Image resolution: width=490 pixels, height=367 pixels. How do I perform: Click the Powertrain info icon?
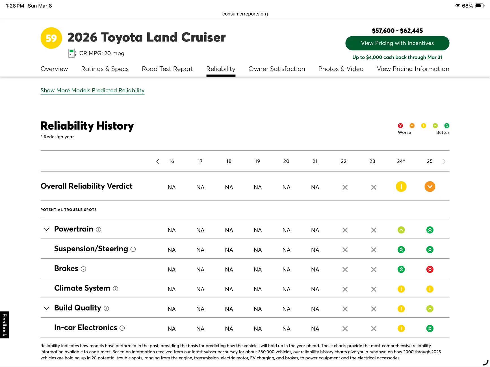point(98,230)
